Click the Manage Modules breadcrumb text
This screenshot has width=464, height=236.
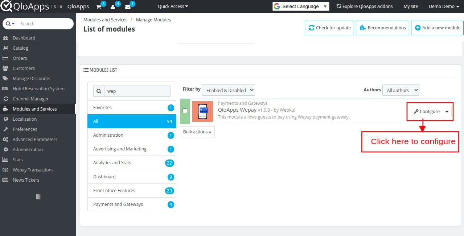[x=153, y=20]
